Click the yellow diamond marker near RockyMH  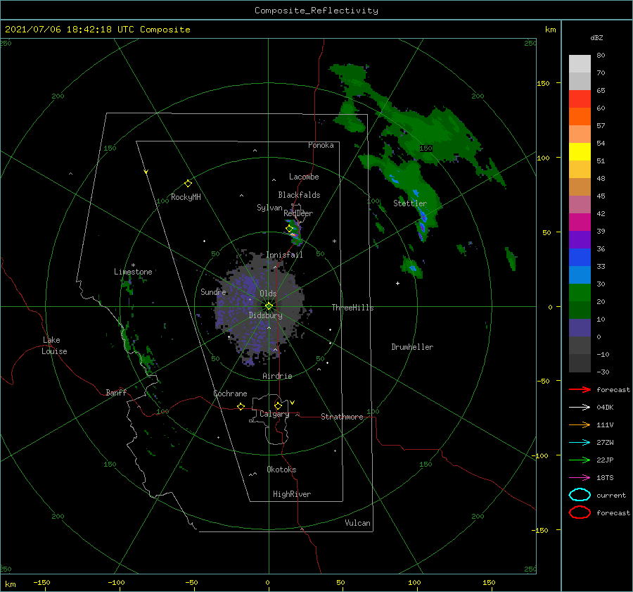pos(188,184)
